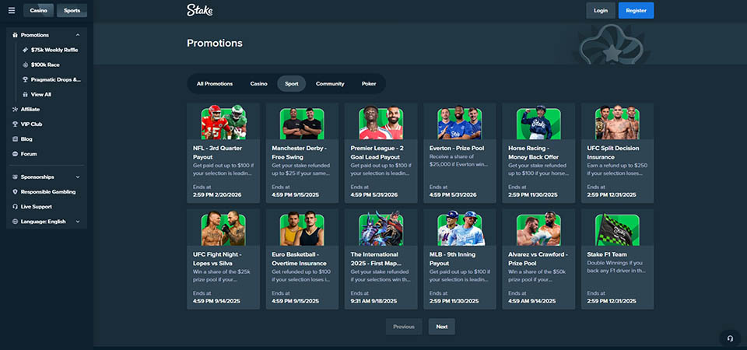Switch to the Sports header tab
This screenshot has width=747, height=350.
point(72,10)
